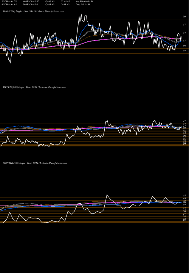Click the 47 price label on weekly chart
This screenshot has height=273, width=189.
[184, 121]
